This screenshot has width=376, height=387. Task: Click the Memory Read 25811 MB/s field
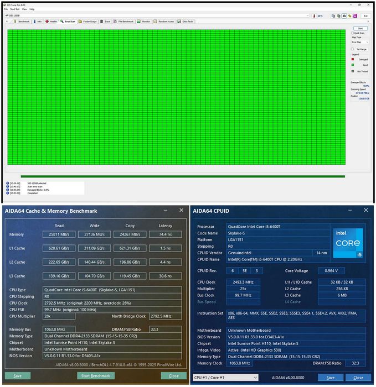coord(59,234)
